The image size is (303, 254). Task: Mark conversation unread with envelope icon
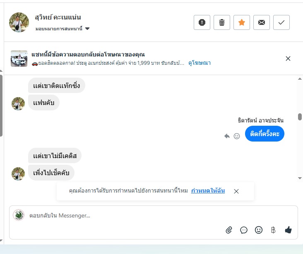(x=262, y=22)
